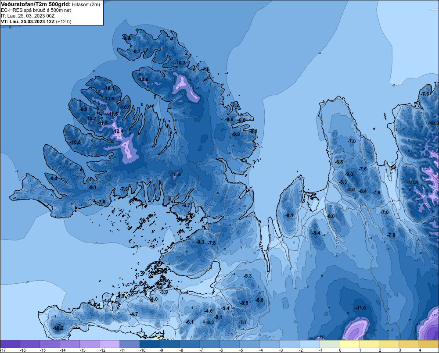
Task: Select the -10.2 value on the southwest peninsula
Action: tap(58, 328)
